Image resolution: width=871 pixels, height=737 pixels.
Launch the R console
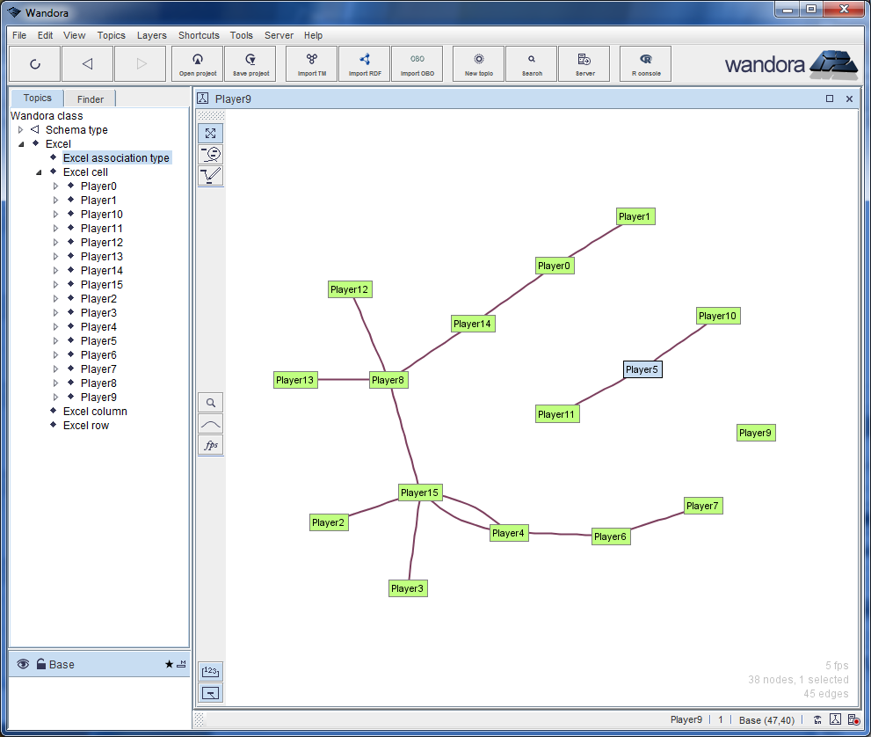644,63
